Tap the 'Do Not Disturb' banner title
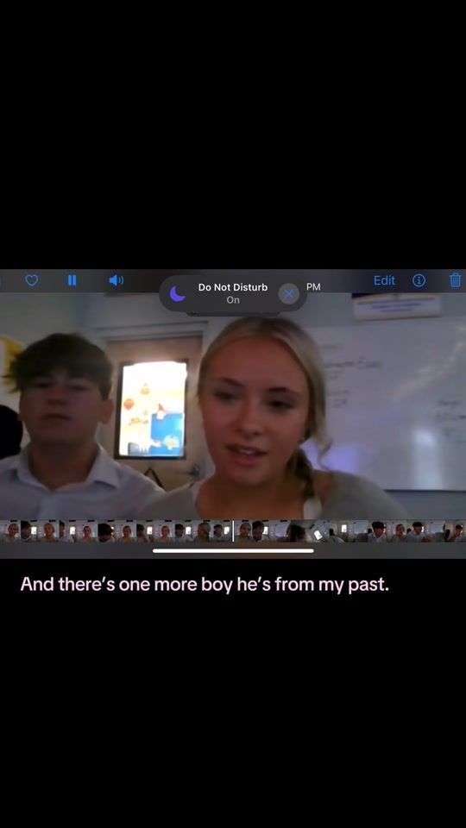The height and width of the screenshot is (828, 466). pos(233,287)
